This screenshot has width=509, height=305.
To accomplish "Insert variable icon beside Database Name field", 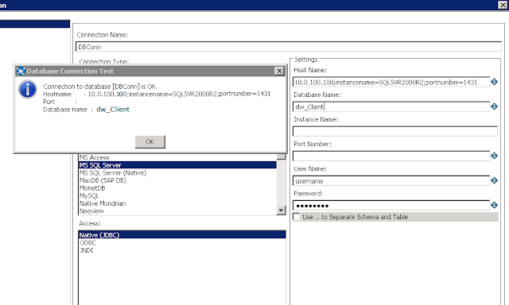I will click(494, 106).
